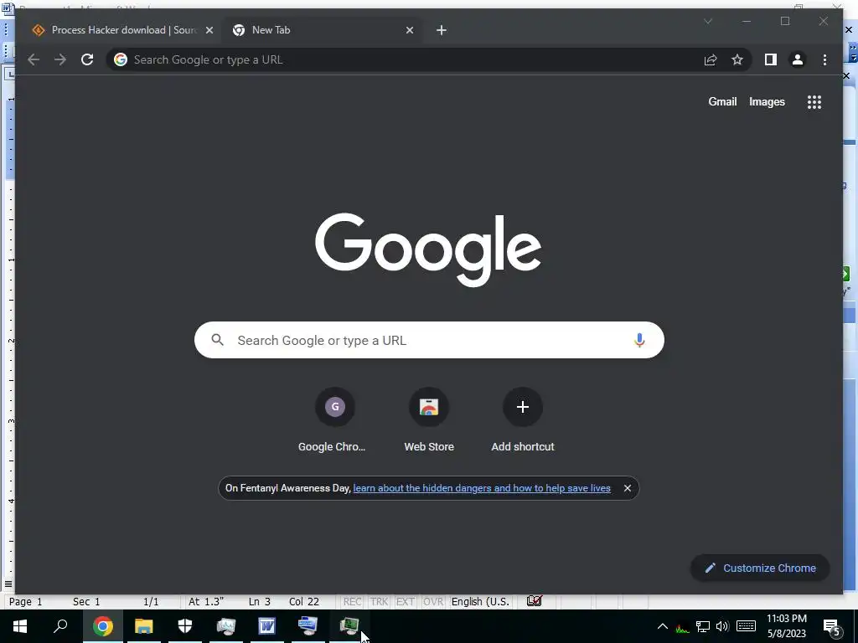
Task: Open a new Chrome tab with plus button
Action: click(442, 30)
